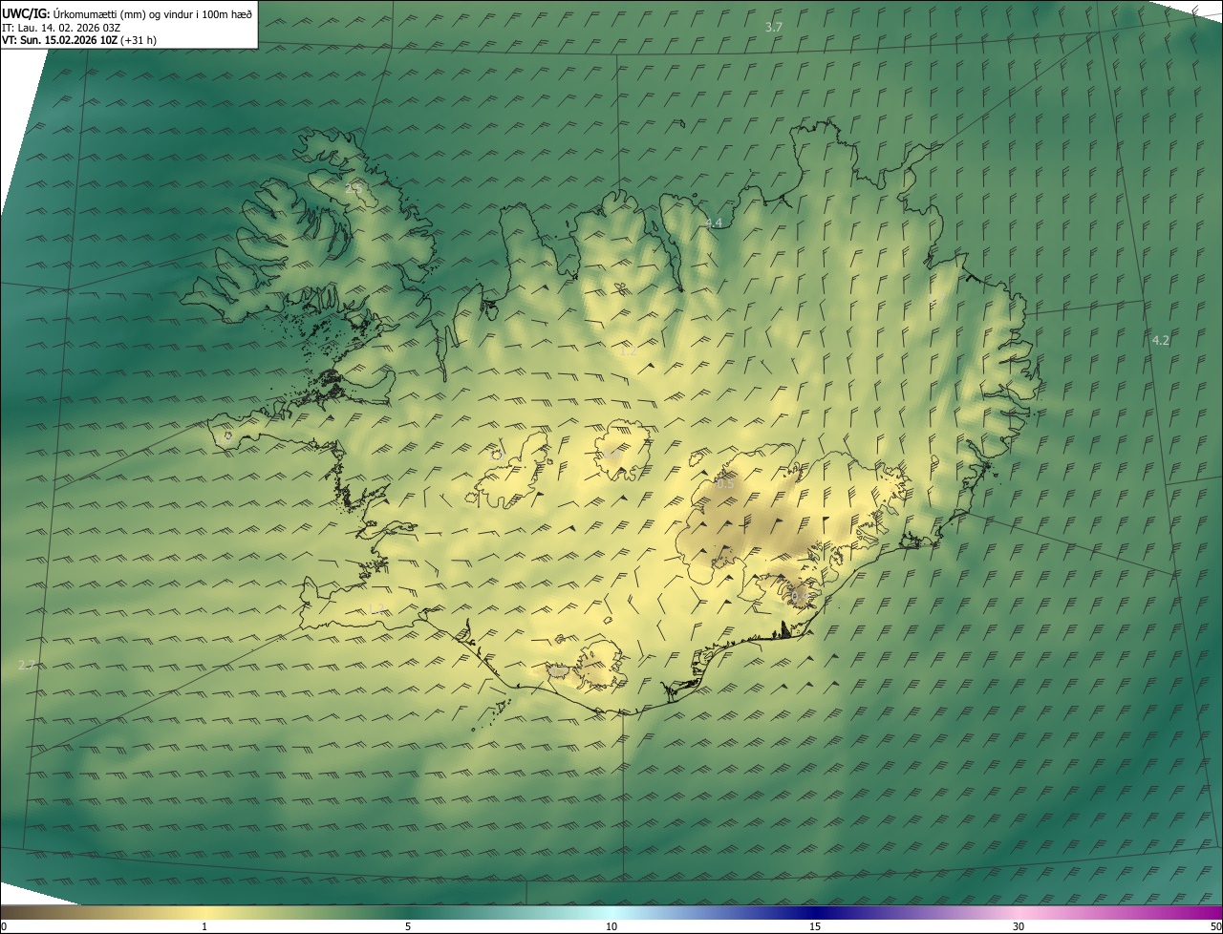Click the 0.5 value label on the glacier
This screenshot has width=1223, height=934.
point(724,483)
